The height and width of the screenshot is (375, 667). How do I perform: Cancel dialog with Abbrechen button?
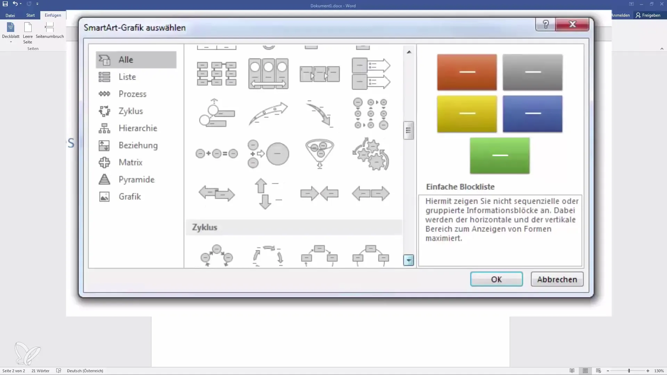pos(557,280)
